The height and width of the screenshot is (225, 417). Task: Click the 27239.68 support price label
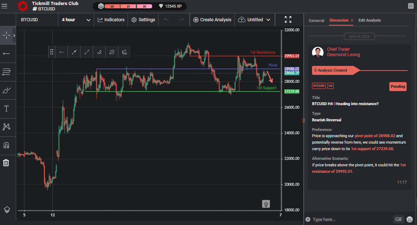point(292,91)
